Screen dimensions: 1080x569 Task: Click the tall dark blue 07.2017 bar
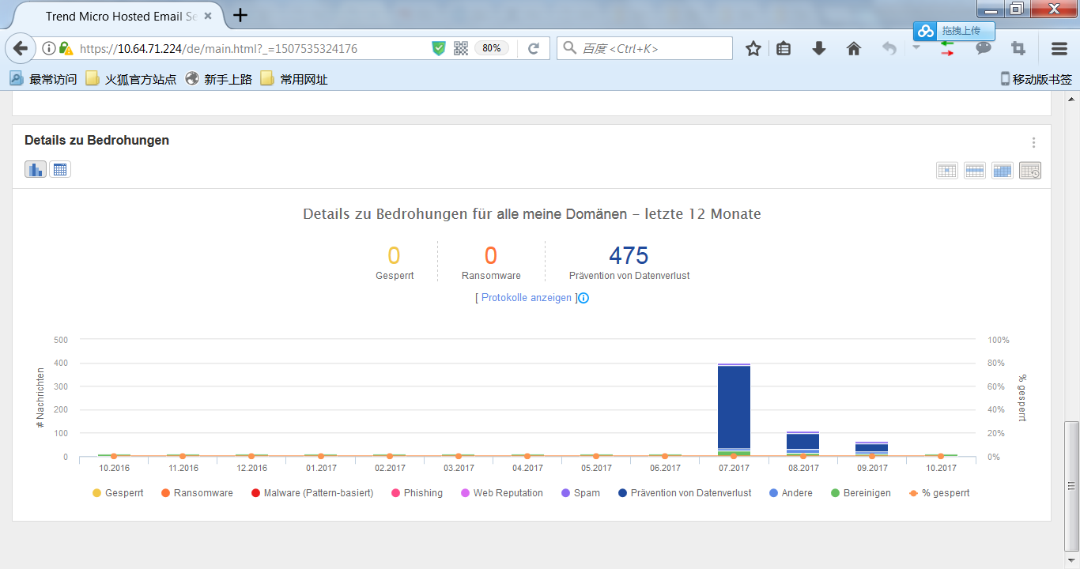(734, 407)
